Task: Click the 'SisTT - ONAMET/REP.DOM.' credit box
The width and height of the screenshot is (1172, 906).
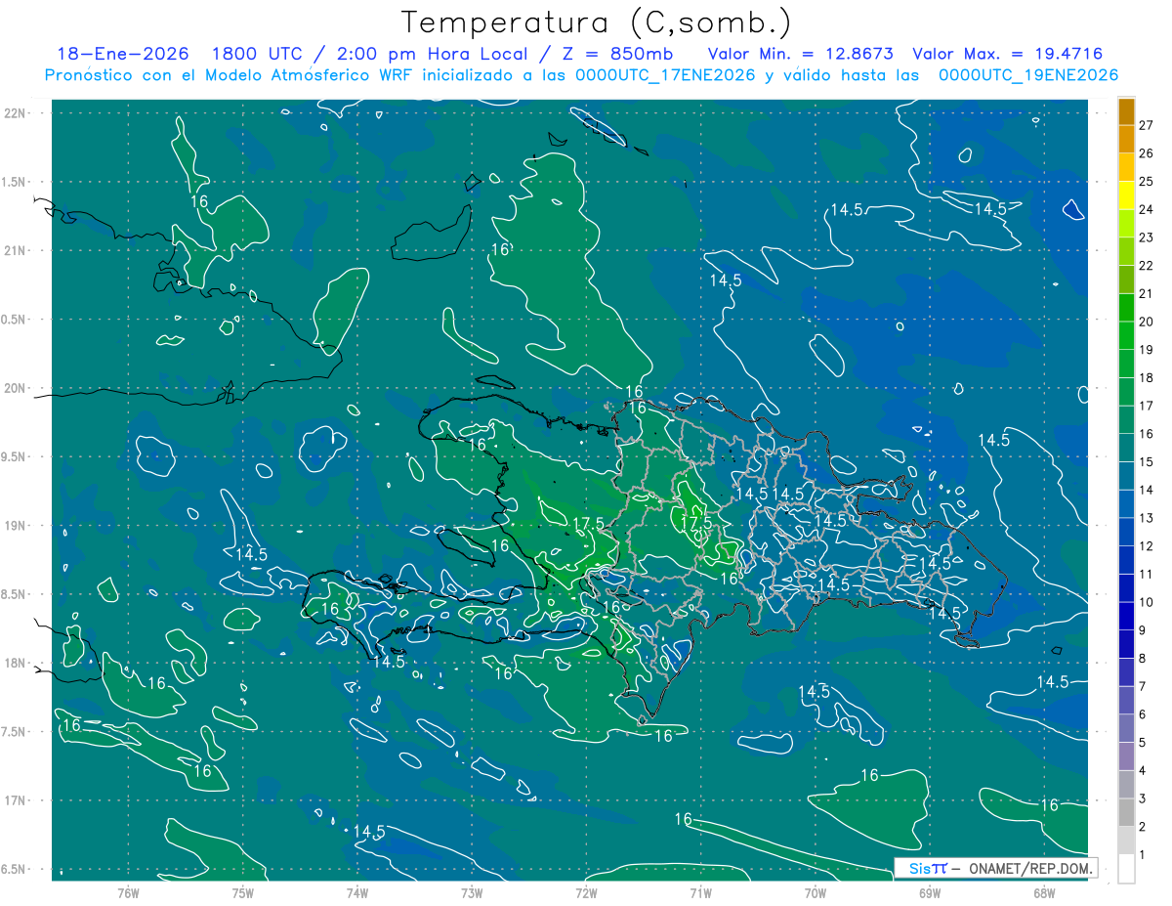Action: (995, 868)
